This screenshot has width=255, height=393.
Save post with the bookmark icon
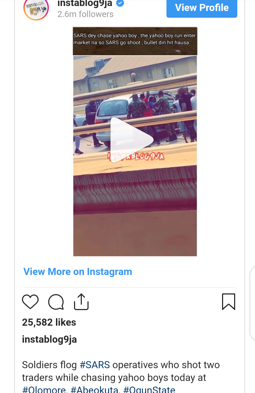[x=228, y=302]
